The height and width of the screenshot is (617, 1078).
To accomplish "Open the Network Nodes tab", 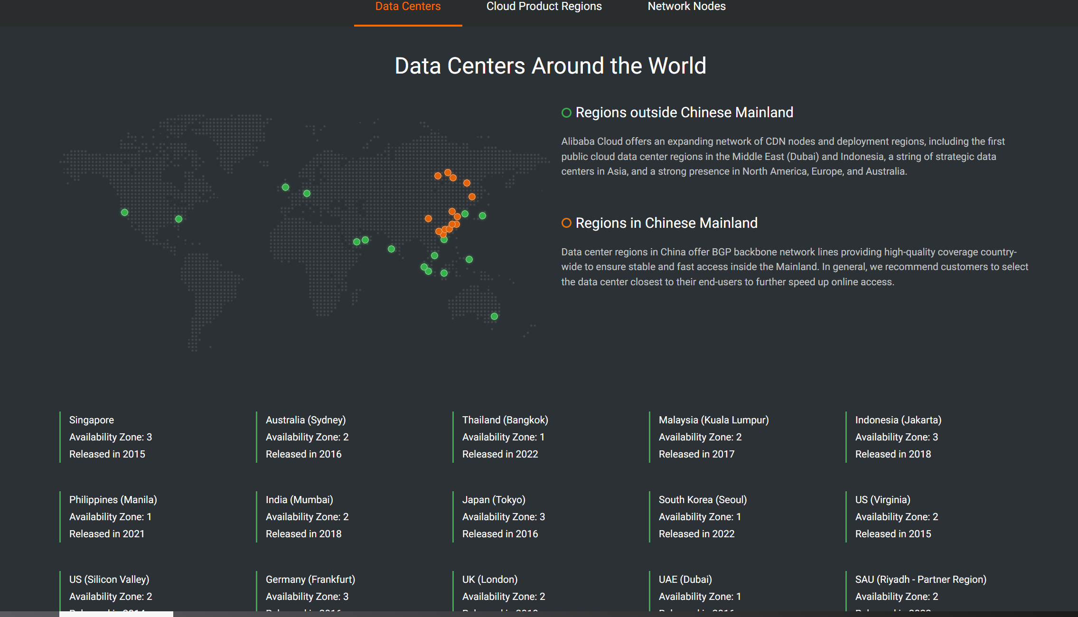I will [686, 7].
